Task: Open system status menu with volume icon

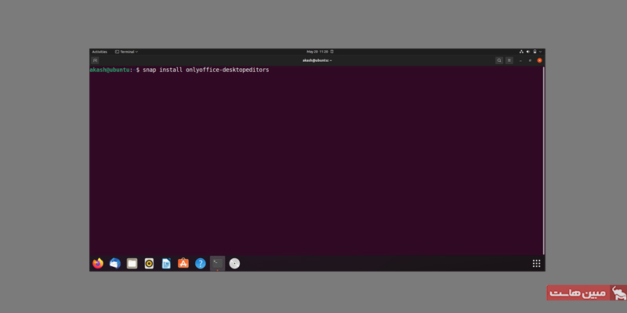Action: (x=528, y=52)
